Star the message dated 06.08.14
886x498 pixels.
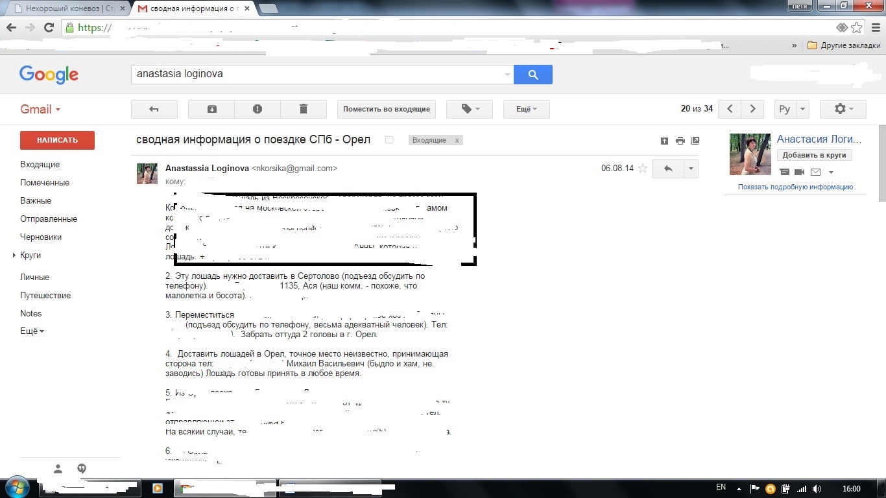pos(643,169)
